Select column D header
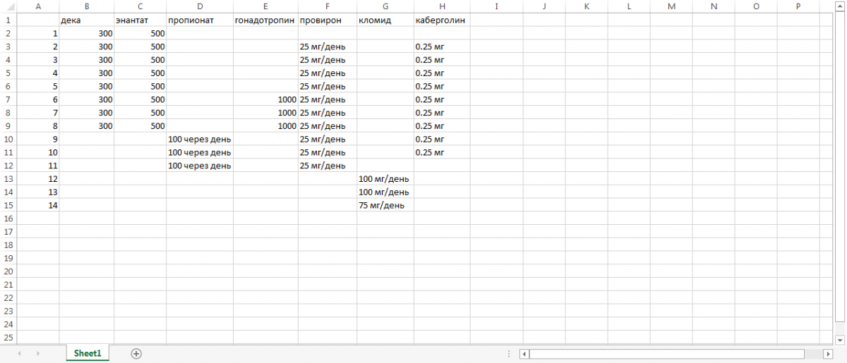 click(x=200, y=6)
